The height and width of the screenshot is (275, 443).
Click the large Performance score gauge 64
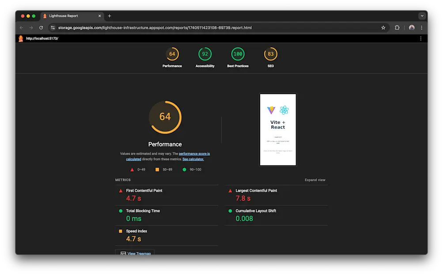click(x=165, y=117)
